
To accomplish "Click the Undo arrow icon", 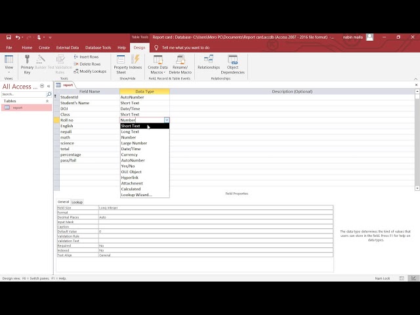I will [x=18, y=37].
